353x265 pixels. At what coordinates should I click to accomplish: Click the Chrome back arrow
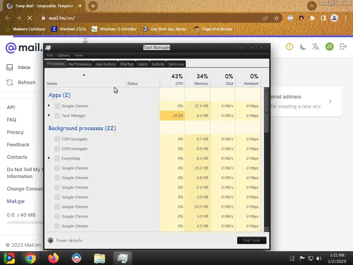pos(8,18)
